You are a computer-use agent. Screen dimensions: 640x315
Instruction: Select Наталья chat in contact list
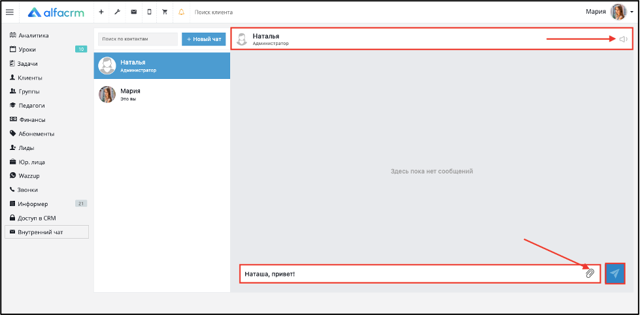(x=162, y=65)
